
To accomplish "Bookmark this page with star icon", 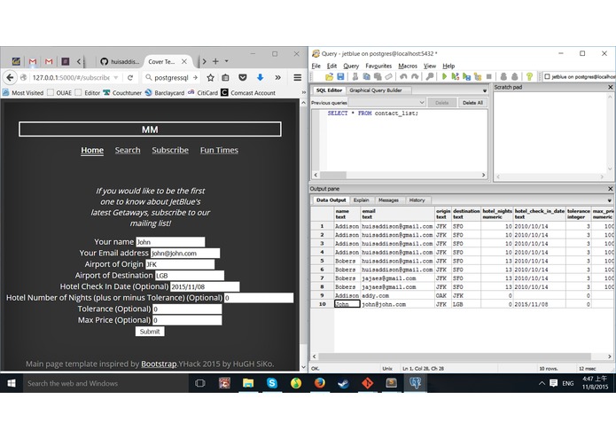I will point(211,78).
